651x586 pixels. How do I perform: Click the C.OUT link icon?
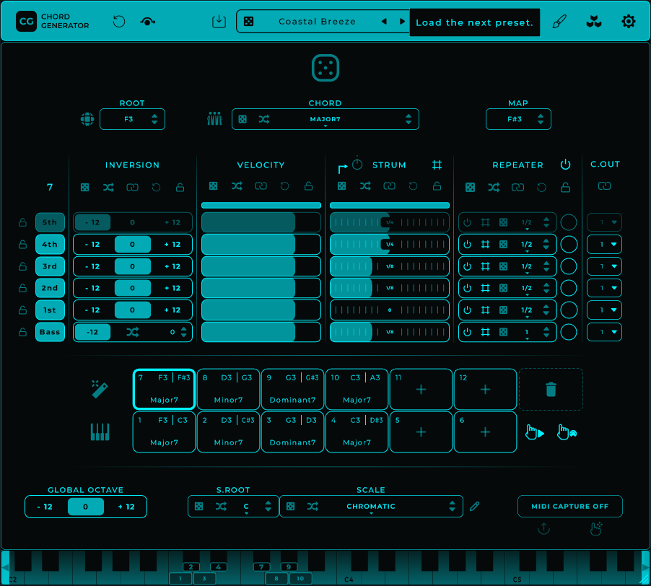604,186
